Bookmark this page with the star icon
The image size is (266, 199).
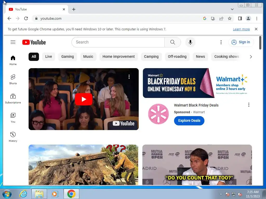click(230, 18)
